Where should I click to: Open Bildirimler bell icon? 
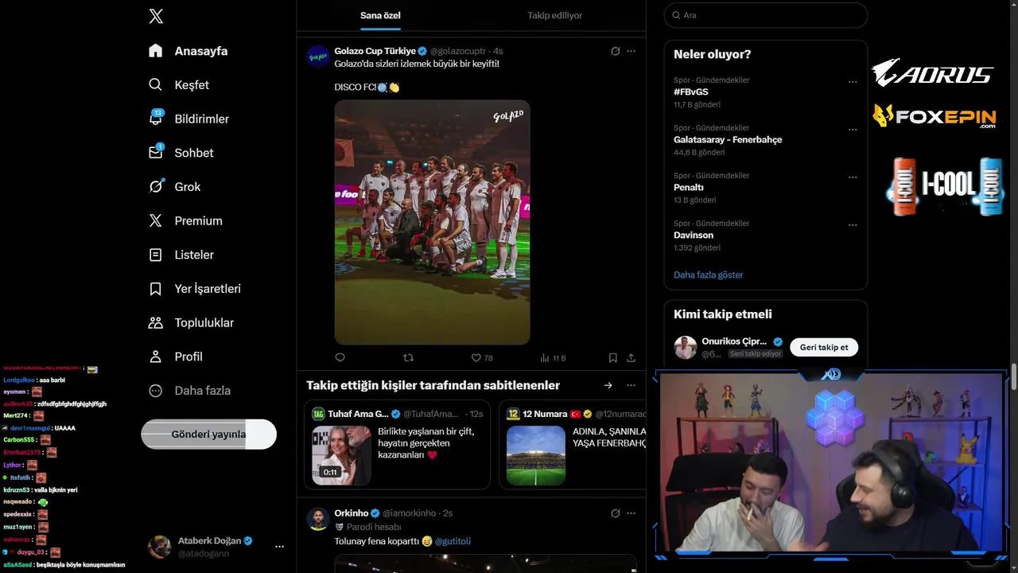156,119
